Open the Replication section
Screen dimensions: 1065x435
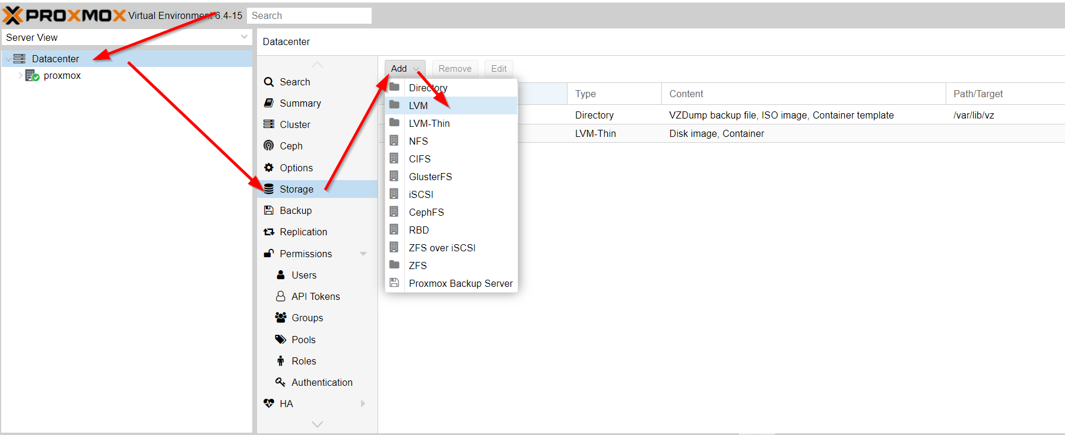(318, 232)
